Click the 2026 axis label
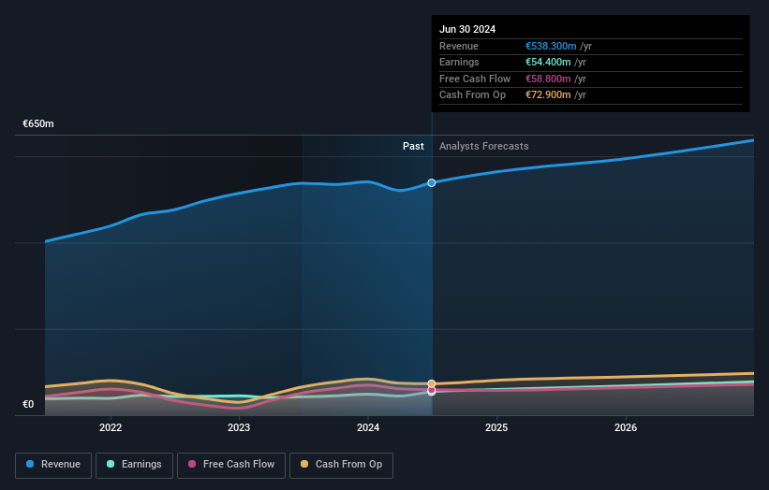This screenshot has height=490, width=769. coord(626,428)
